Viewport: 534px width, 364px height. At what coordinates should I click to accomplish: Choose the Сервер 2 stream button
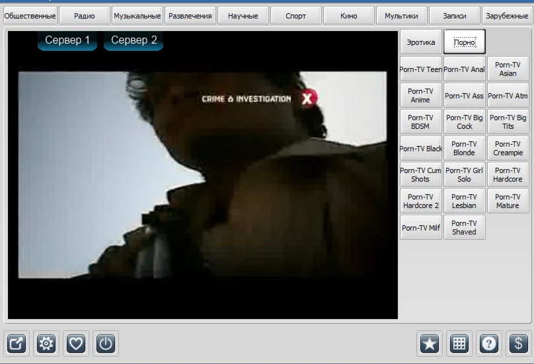[x=133, y=40]
